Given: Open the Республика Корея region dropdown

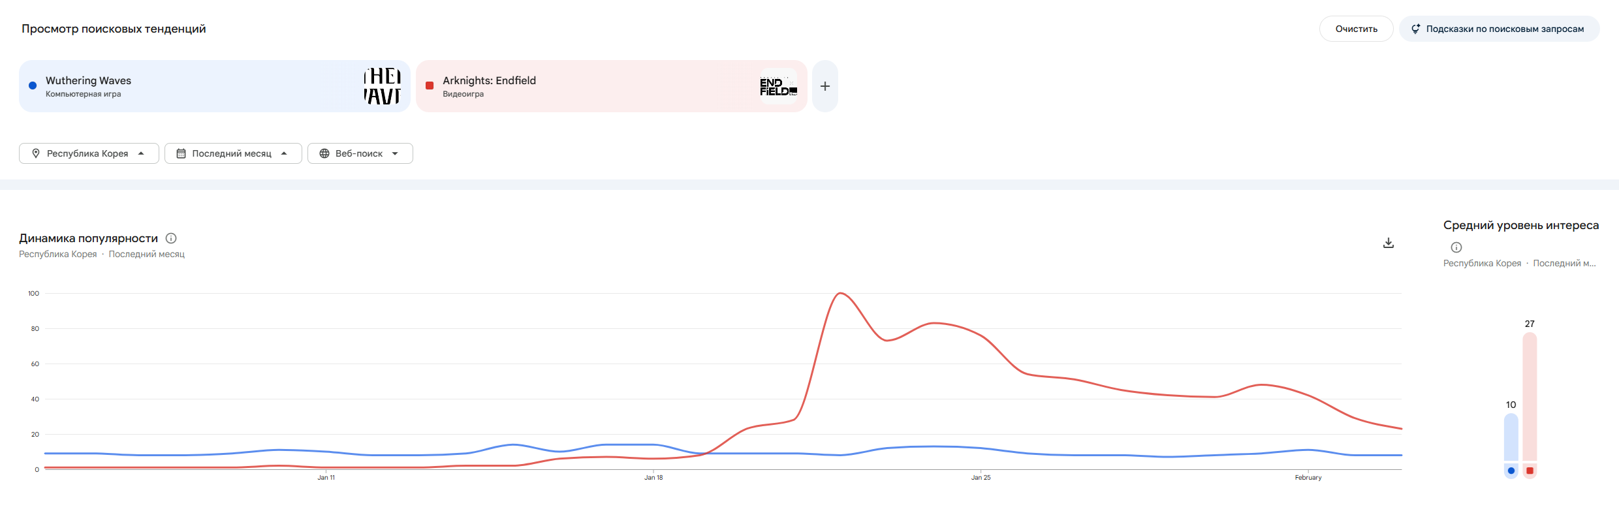Looking at the screenshot, I should pos(89,153).
